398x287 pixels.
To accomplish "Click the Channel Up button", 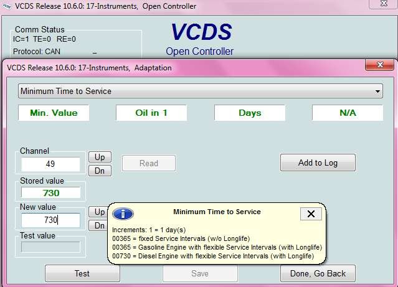I will pos(100,157).
